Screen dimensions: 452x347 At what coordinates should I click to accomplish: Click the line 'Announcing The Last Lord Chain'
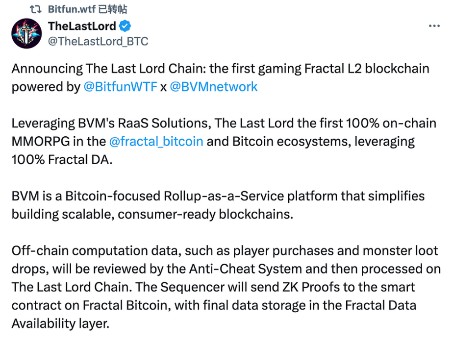[221, 69]
